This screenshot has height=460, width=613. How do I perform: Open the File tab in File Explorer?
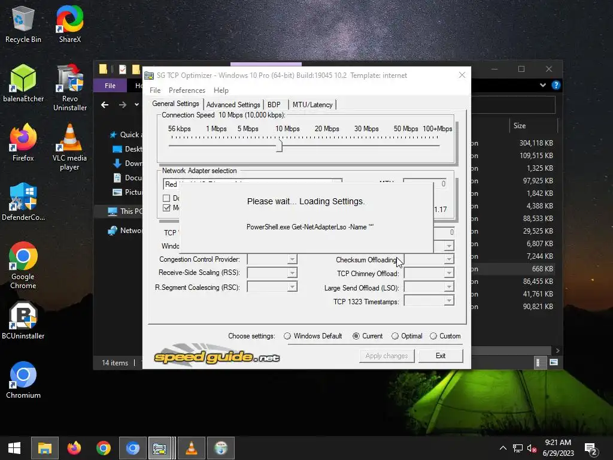tap(110, 85)
